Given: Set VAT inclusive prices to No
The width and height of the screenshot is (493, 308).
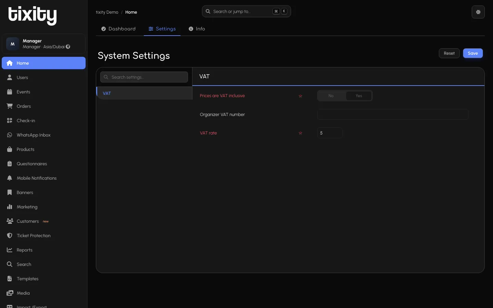Looking at the screenshot, I should pyautogui.click(x=331, y=96).
